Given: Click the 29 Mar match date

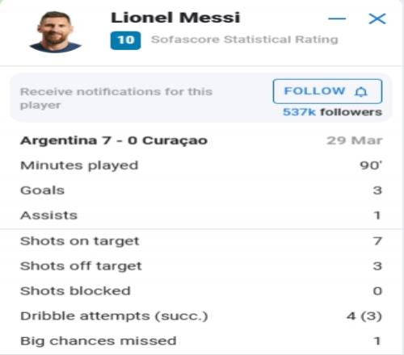Looking at the screenshot, I should [355, 140].
